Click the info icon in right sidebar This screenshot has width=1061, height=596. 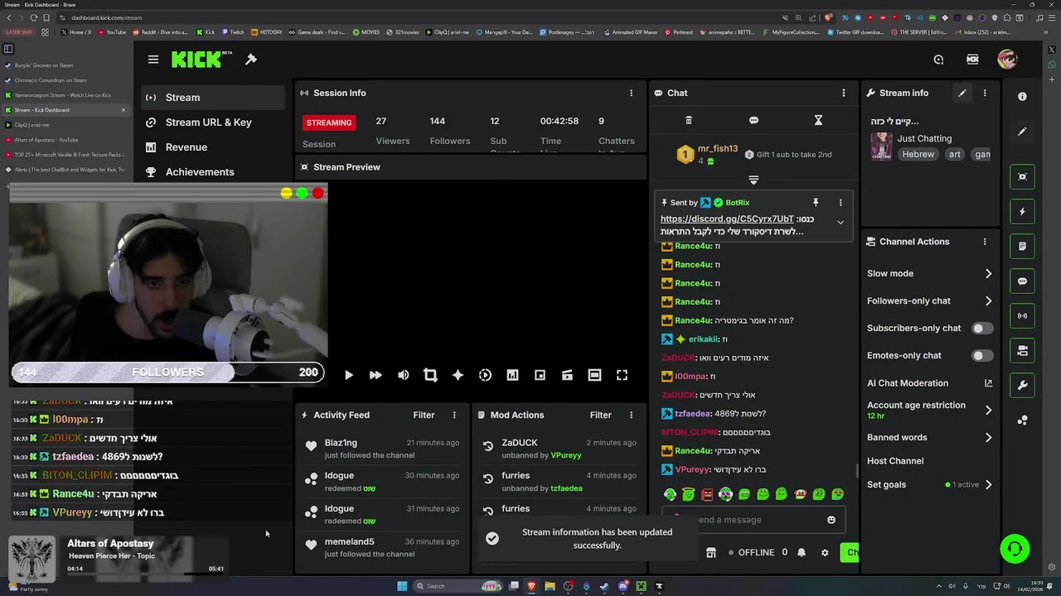coord(1022,97)
